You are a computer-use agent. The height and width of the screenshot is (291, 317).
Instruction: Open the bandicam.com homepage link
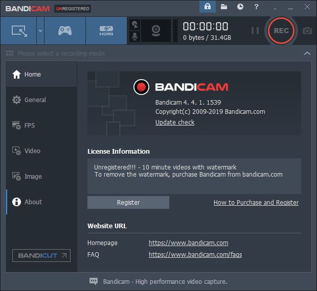189,243
